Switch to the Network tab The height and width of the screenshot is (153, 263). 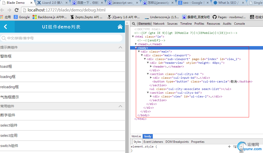tap(159, 24)
